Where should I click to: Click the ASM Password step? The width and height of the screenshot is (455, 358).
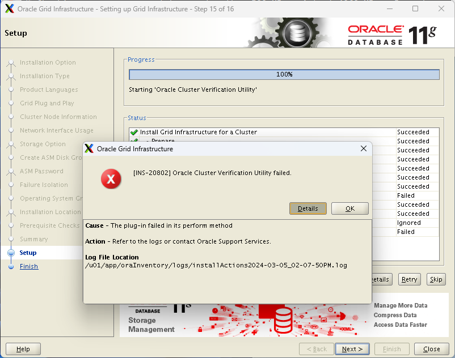tap(41, 171)
